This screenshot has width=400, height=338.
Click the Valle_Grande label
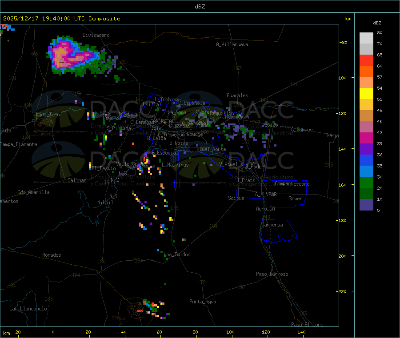click(132, 163)
